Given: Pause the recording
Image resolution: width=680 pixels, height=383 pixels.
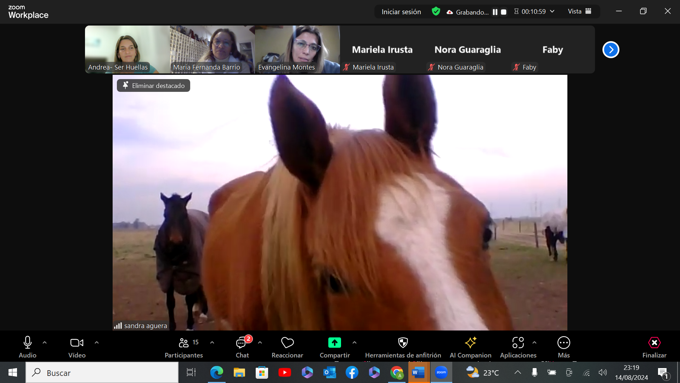Looking at the screenshot, I should click(x=495, y=12).
